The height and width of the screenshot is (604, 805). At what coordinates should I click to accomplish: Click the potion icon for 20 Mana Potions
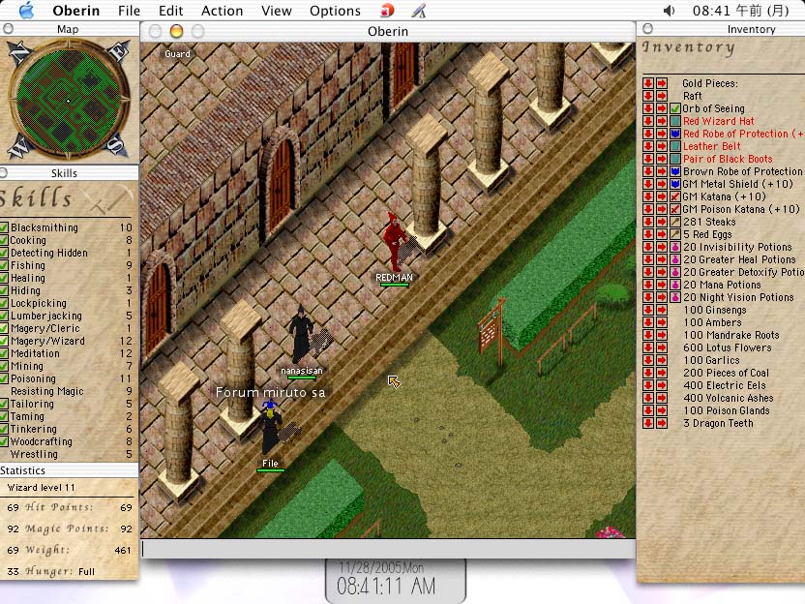tap(675, 285)
